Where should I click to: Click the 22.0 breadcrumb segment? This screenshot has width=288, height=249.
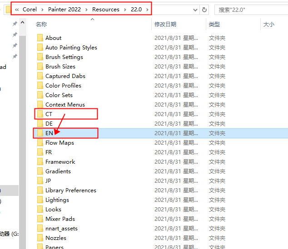(136, 10)
